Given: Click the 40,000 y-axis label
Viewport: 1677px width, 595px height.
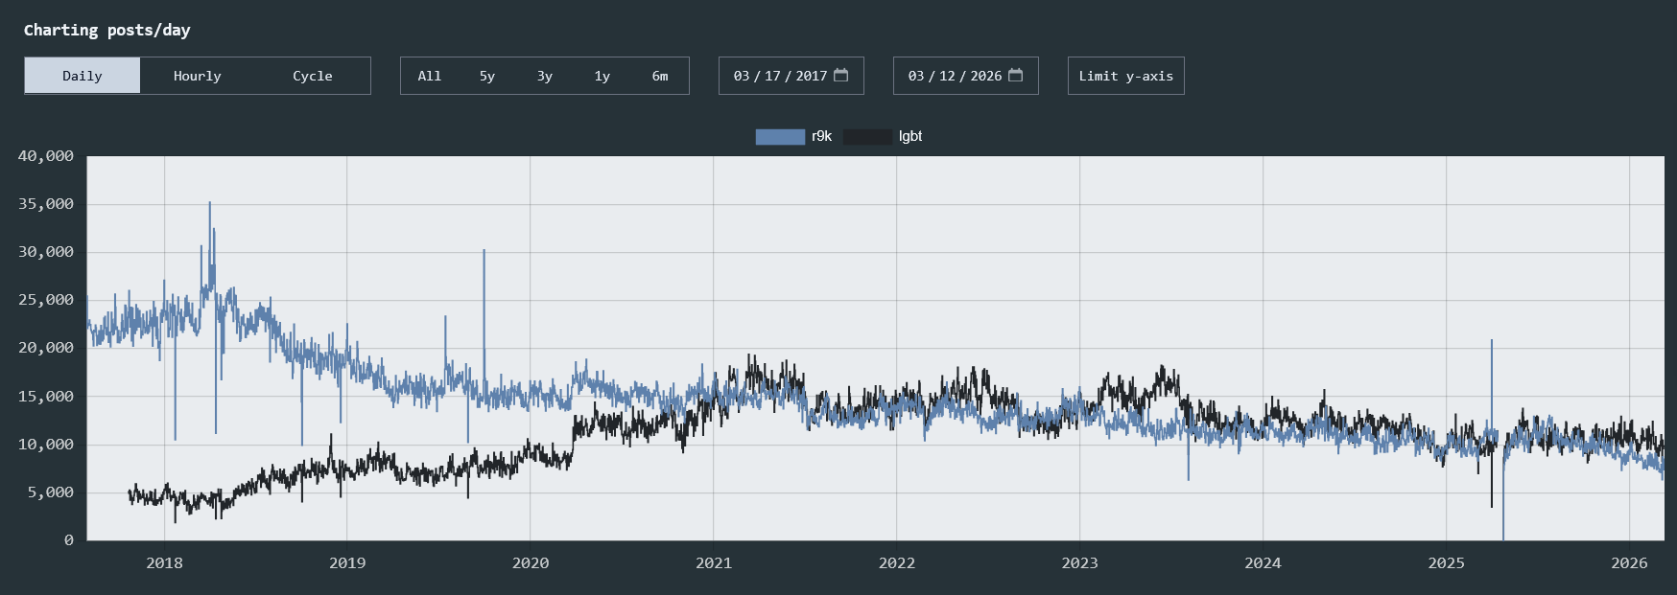Looking at the screenshot, I should (46, 156).
